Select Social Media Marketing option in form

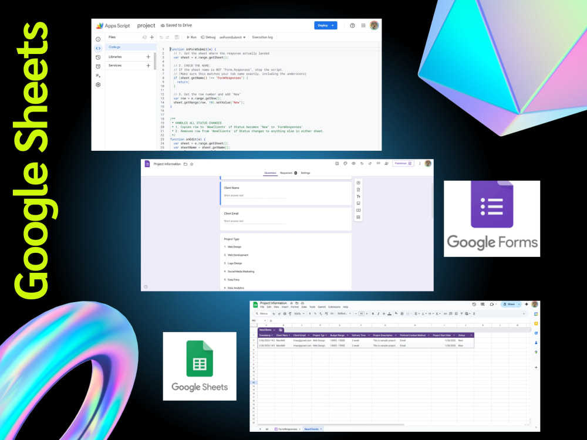[x=241, y=272]
